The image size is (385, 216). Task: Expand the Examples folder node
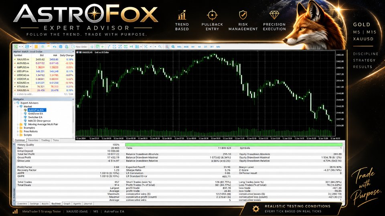point(18,128)
